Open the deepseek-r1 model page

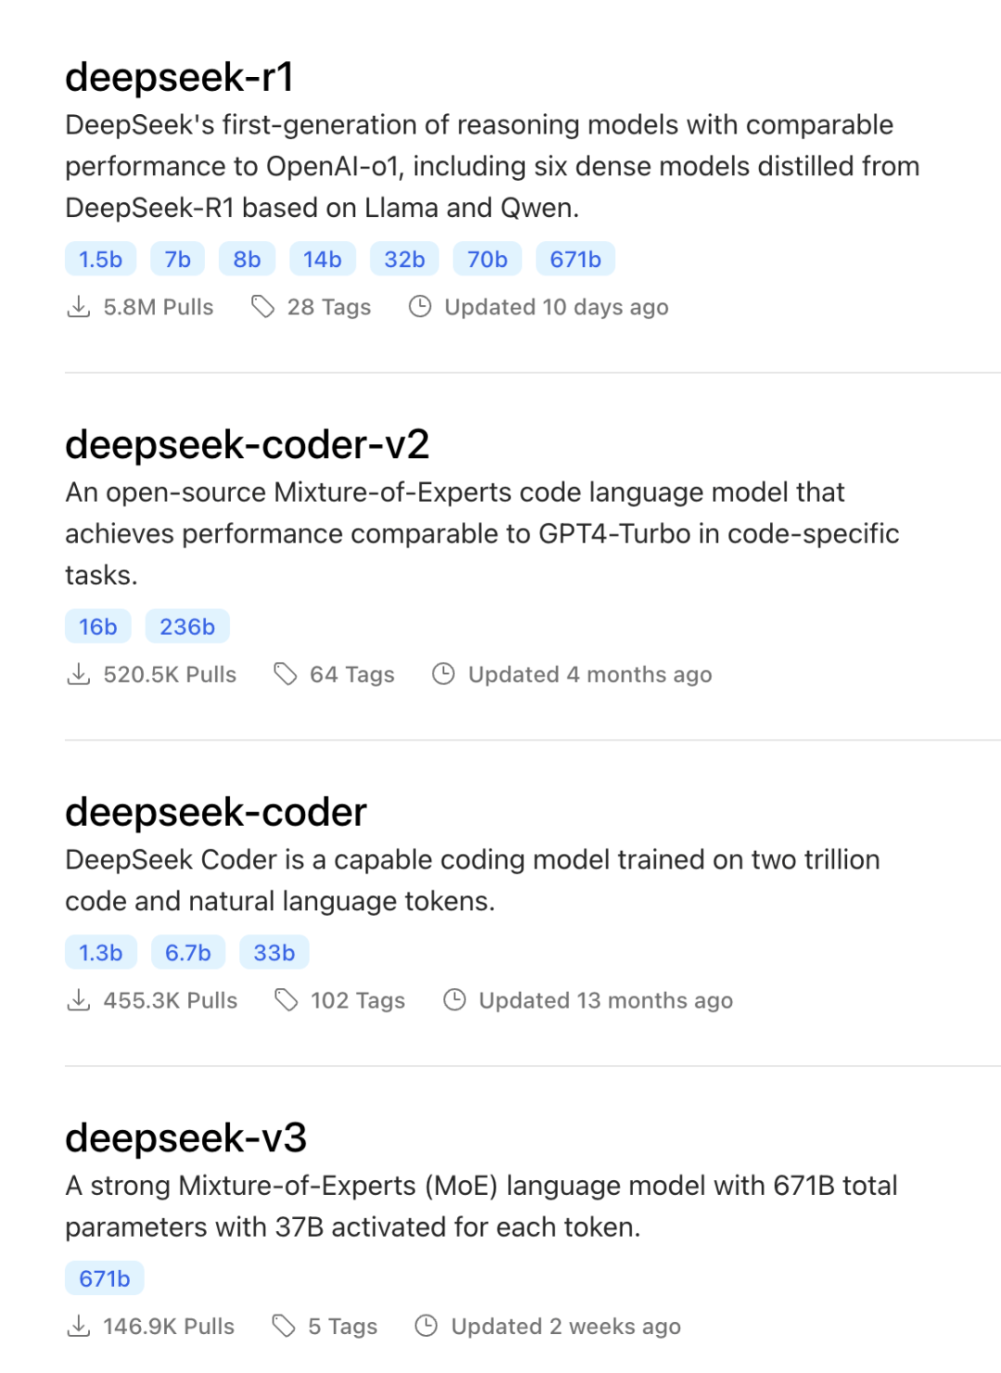180,77
